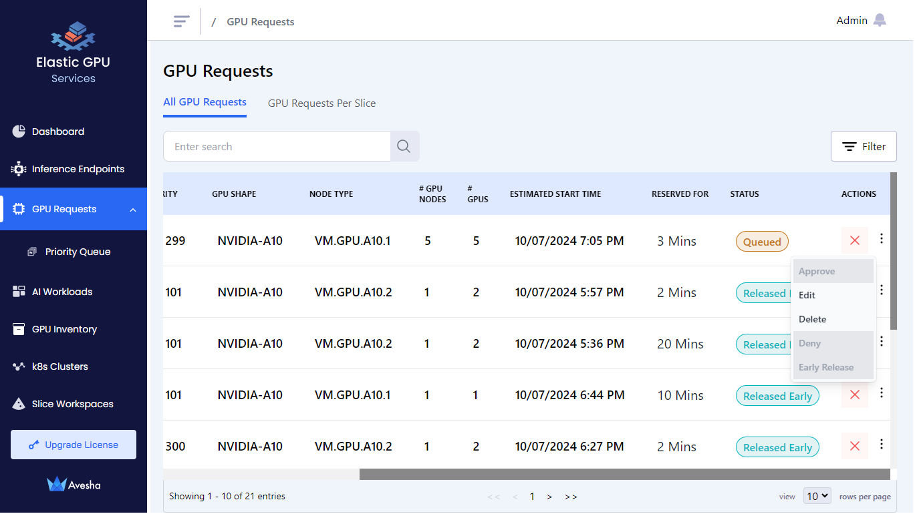Viewport: 919px width, 522px height.
Task: Click the GPU Requests sidebar icon
Action: (x=19, y=209)
